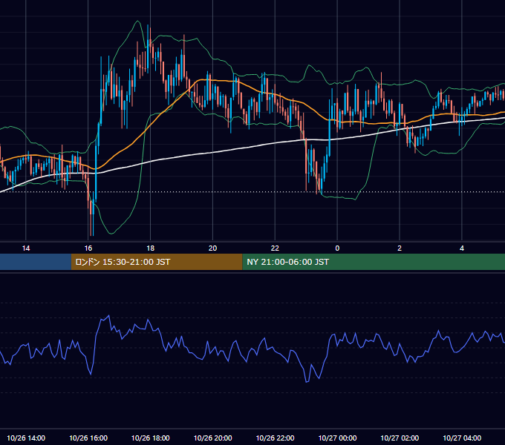505x445 pixels.
Task: Click the 20 hour axis label
Action: click(212, 248)
